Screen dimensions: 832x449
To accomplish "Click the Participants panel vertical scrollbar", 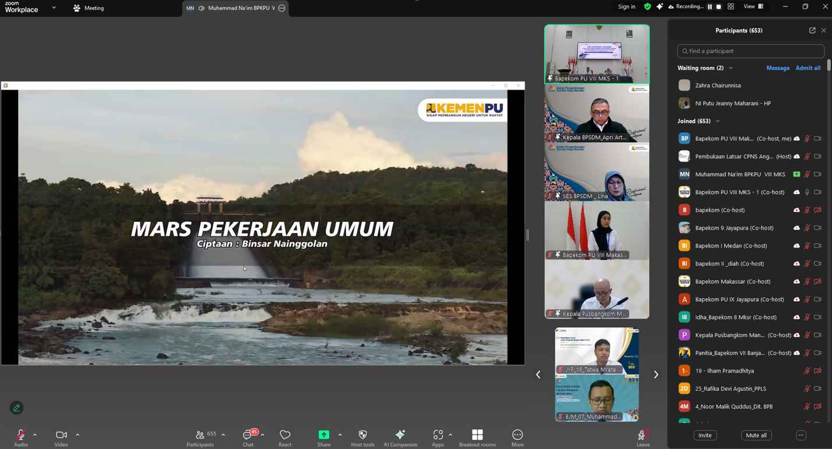I will coord(829,64).
